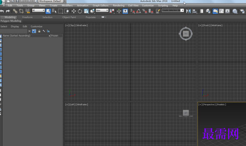Viewport: 246px width, 146px height.
Task: Click the Top viewport ViewCube
Action: pyautogui.click(x=186, y=34)
